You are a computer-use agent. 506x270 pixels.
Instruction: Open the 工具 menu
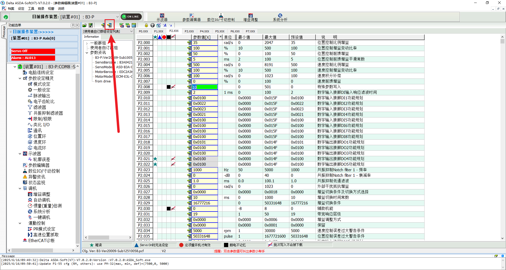(31, 9)
